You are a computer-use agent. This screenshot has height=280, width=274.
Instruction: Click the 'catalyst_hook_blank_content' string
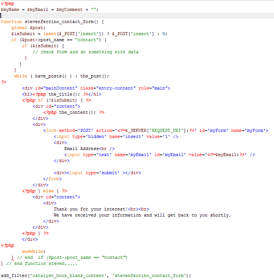coord(68,276)
